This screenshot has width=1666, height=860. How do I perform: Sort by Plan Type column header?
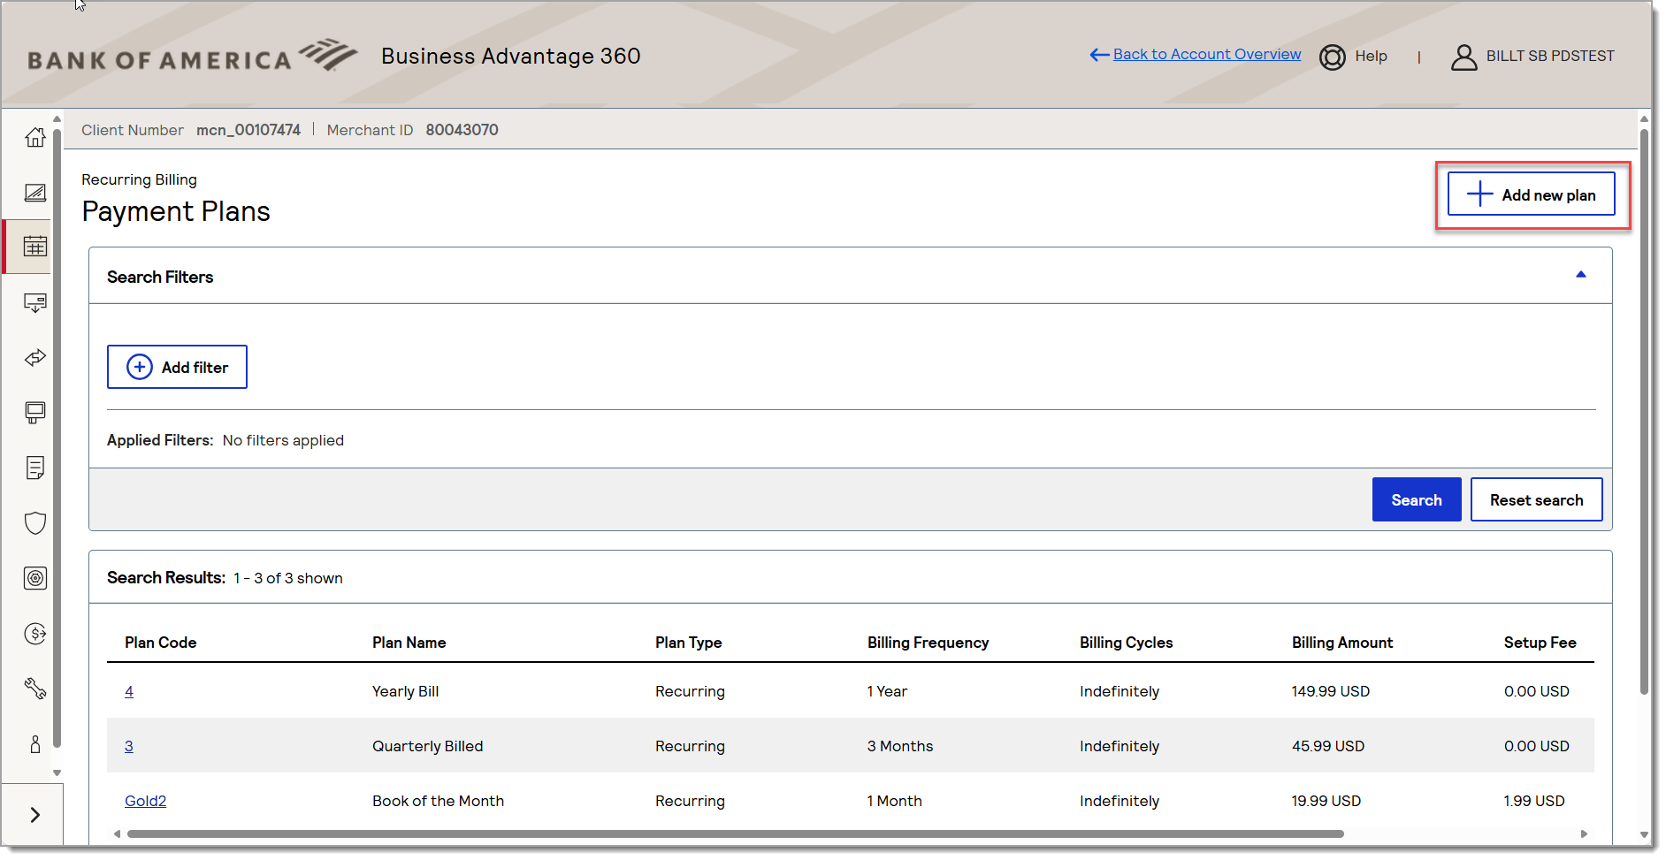click(x=689, y=643)
